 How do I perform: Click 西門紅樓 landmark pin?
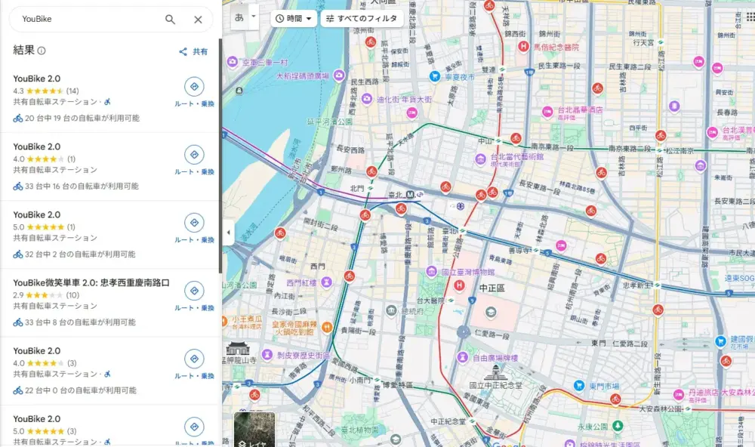pyautogui.click(x=326, y=282)
